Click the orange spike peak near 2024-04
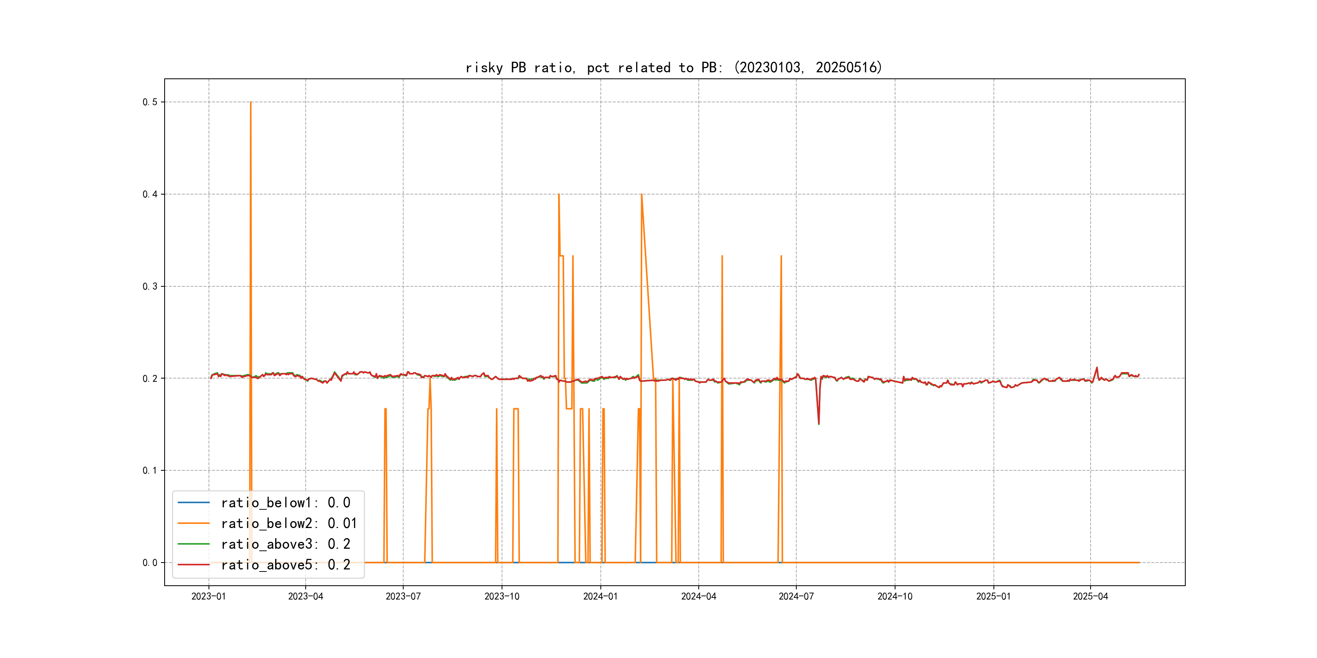The image size is (1317, 658). point(722,256)
